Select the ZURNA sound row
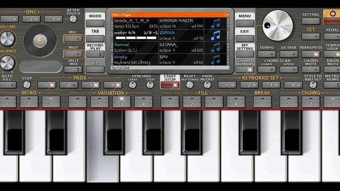Image resolution: width=340 pixels, height=191 pixels. pyautogui.click(x=181, y=36)
